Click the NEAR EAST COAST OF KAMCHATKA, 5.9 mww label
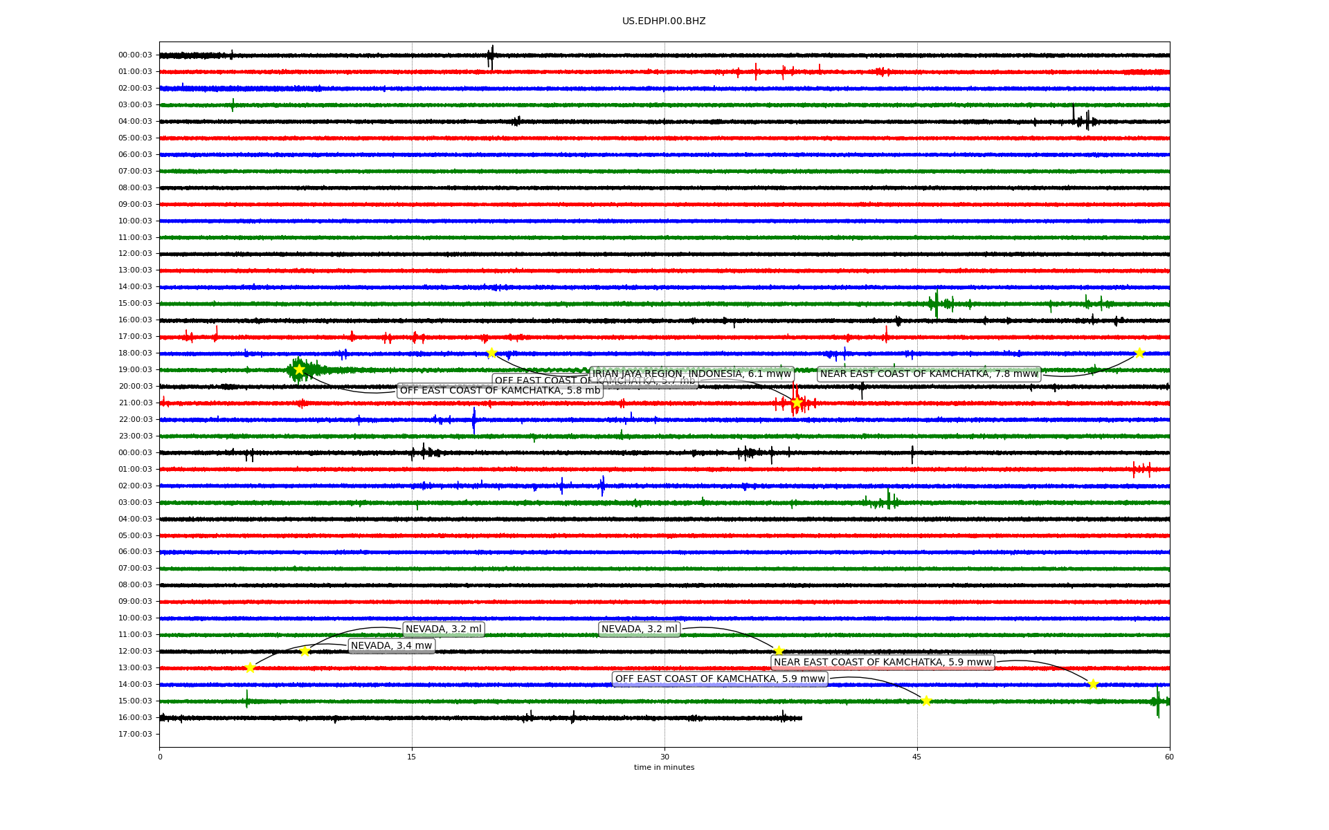The image size is (1329, 830). (883, 663)
